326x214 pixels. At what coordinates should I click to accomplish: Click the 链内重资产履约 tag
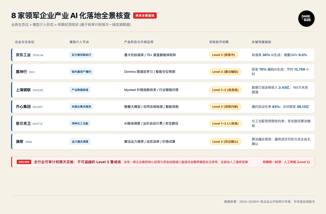coord(81,72)
